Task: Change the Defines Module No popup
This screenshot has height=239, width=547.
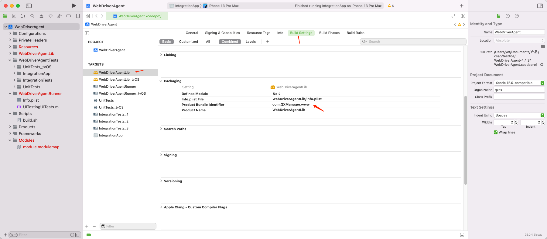Action: (276, 94)
